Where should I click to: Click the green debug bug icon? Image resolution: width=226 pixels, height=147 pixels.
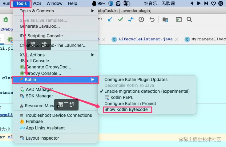click(x=6, y=19)
